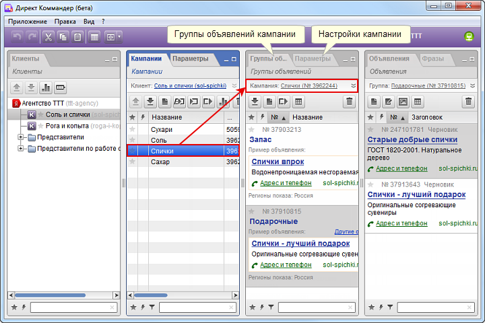Viewport: 485px width, 323px height.
Task: Click the upload-to-server icon in Клиенты panel
Action: coord(17,87)
